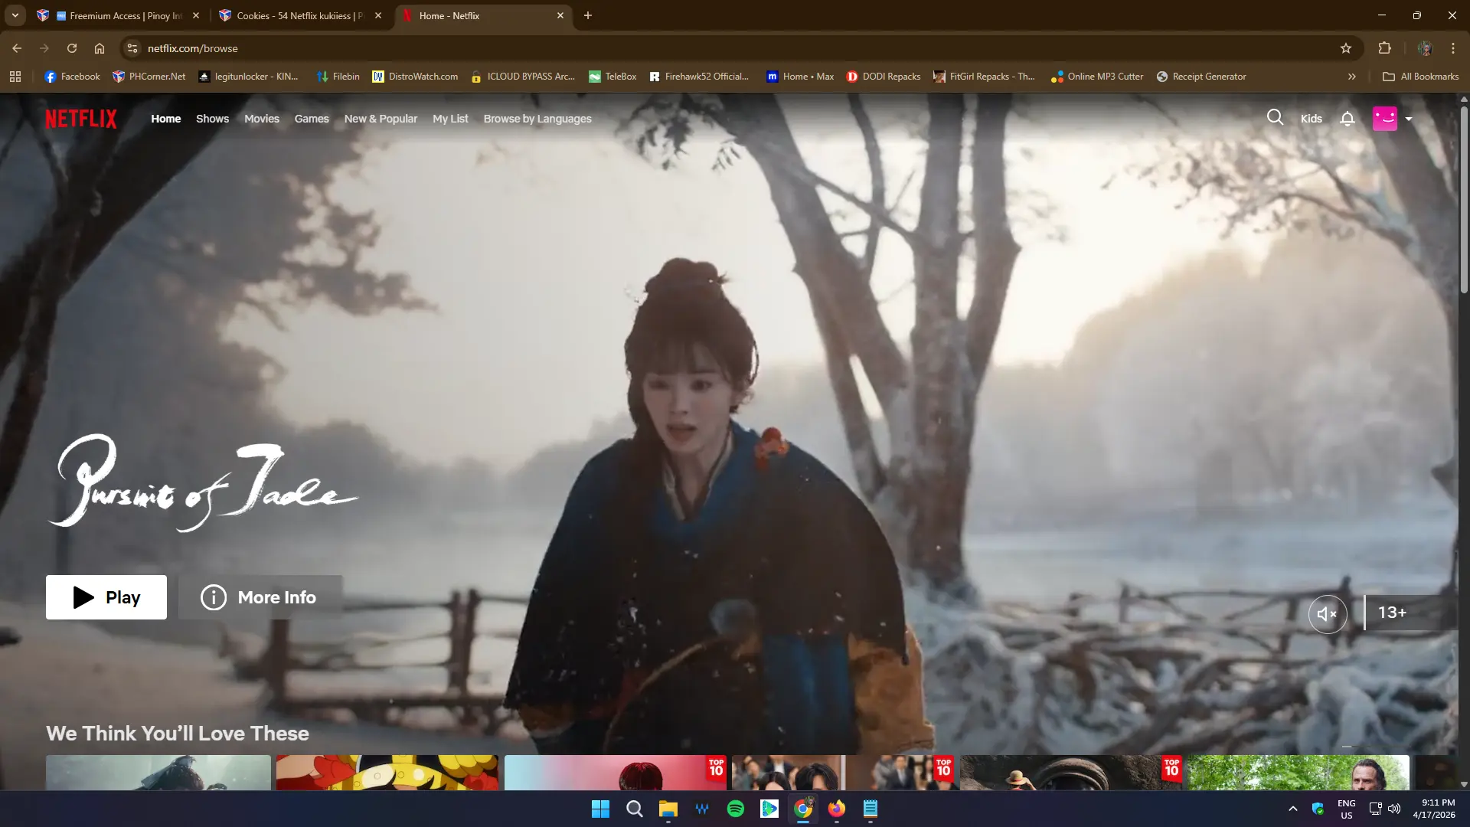
Task: Open the TeleBox bookmark
Action: point(612,77)
